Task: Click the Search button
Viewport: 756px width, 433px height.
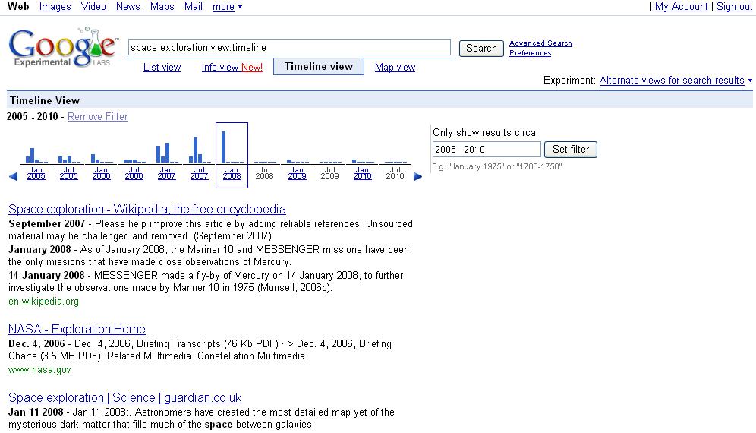Action: pos(481,49)
